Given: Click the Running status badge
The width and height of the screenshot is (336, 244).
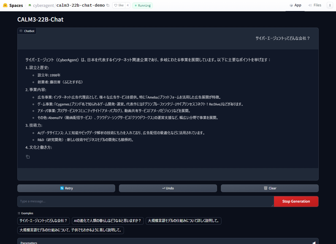Looking at the screenshot, I should (x=142, y=5).
